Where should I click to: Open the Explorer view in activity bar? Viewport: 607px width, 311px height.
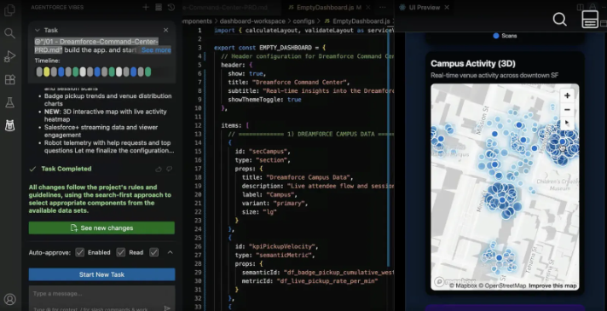(9, 10)
